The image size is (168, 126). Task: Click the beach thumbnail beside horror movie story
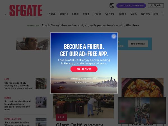[x=41, y=122]
